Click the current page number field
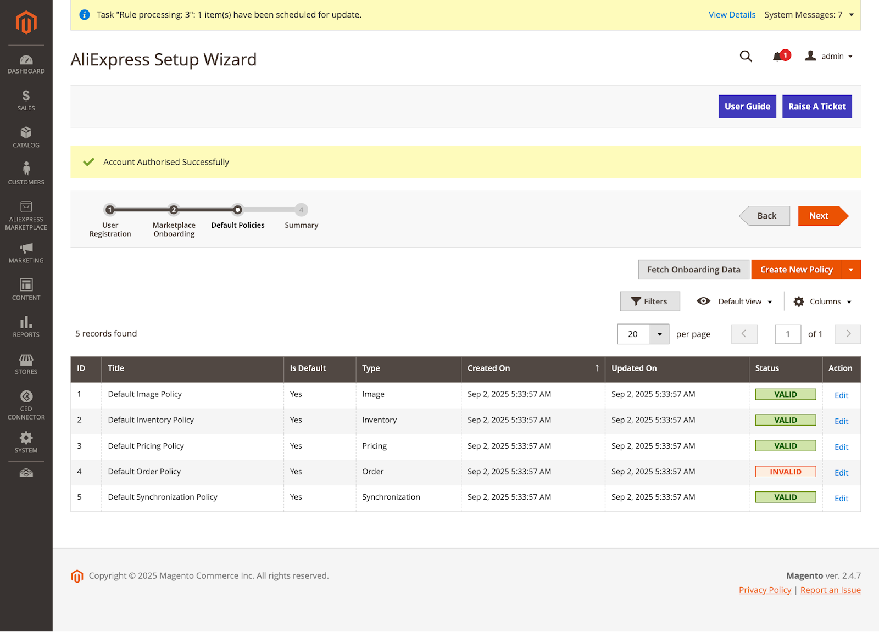Screen dimensions: 879x632 click(x=787, y=334)
